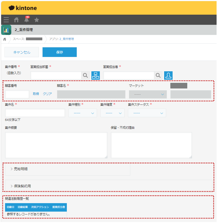The width and height of the screenshot is (218, 224).
Task: Open the 案件確度 dropdown
Action: click(113, 113)
